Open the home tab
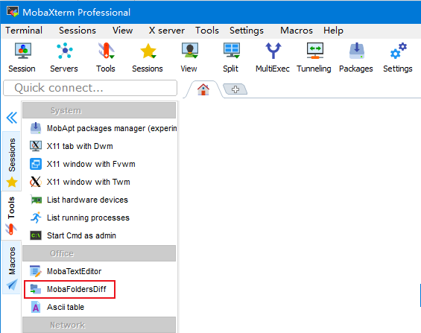The width and height of the screenshot is (421, 333). 203,89
